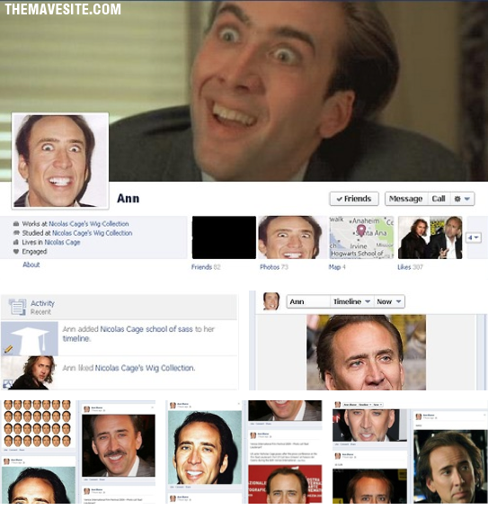Click the heart Engaged icon

16,252
